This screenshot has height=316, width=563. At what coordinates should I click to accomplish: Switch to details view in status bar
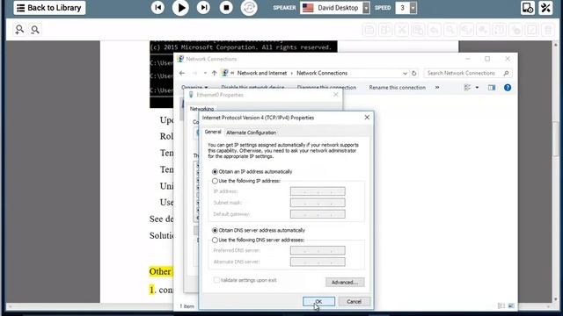501,305
